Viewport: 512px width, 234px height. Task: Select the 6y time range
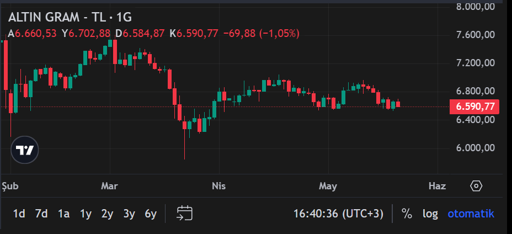point(151,214)
